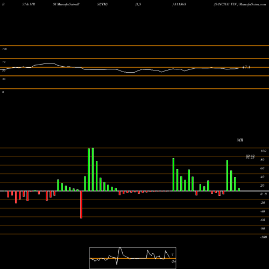Click the -24 value in mini chart

(x=173, y=261)
